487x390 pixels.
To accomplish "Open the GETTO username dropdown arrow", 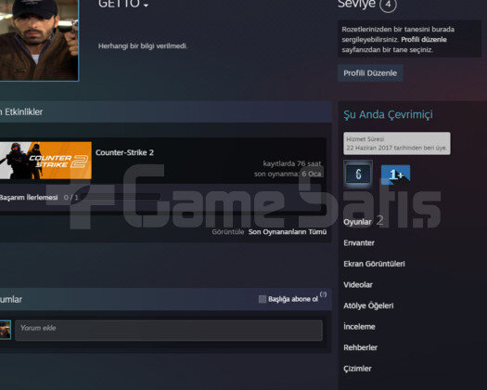I will click(x=146, y=6).
